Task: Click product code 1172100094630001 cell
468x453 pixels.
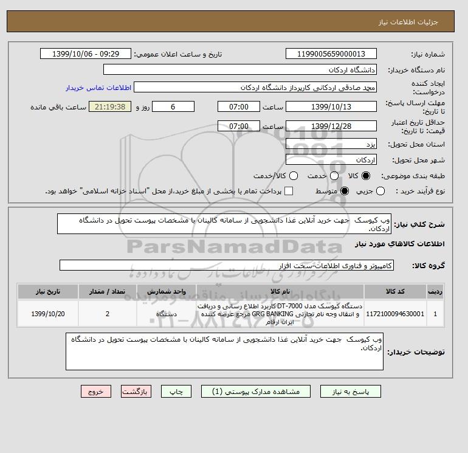Action: [395, 314]
